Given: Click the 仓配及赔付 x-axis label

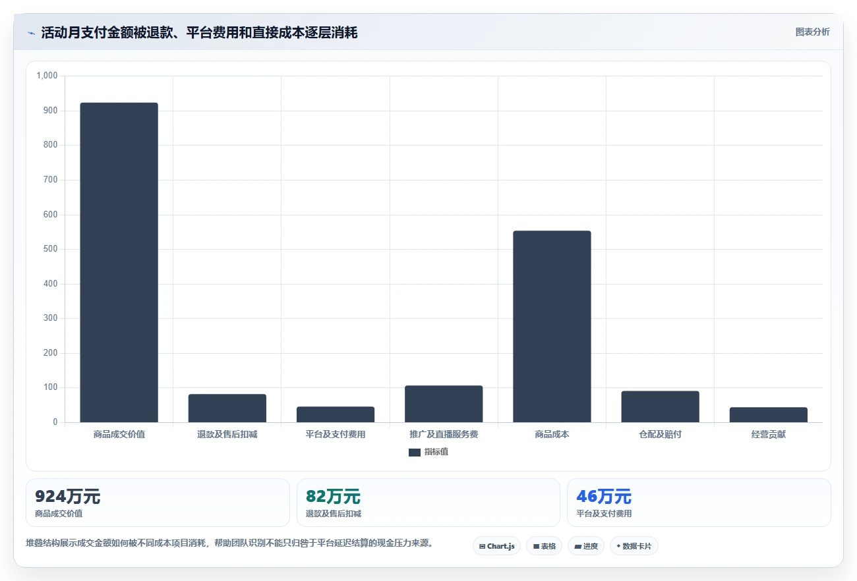Looking at the screenshot, I should coord(660,435).
